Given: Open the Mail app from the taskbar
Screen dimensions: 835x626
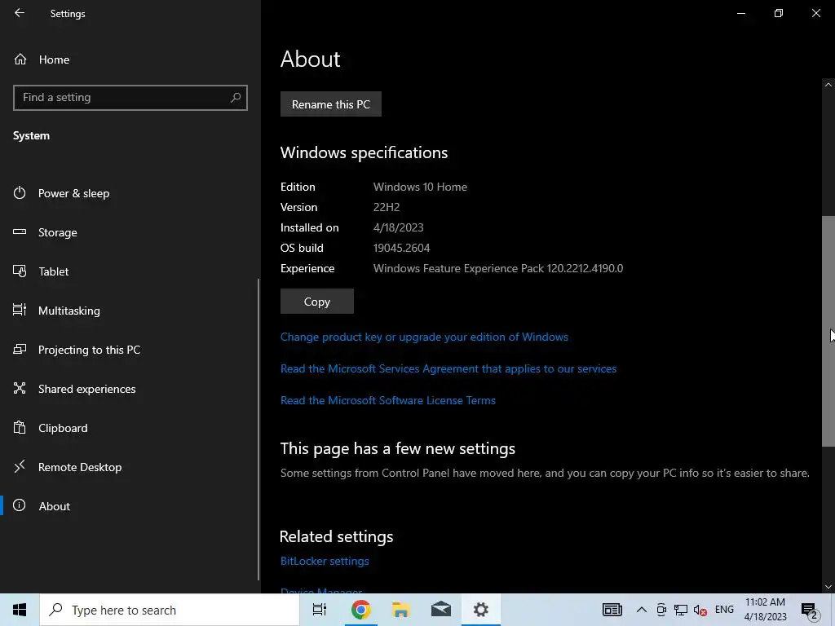Looking at the screenshot, I should (441, 610).
